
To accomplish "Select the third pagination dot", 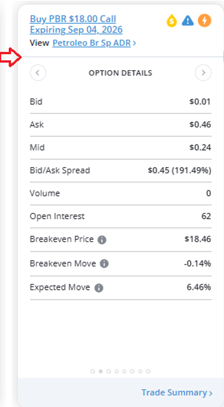I will pyautogui.click(x=109, y=371).
